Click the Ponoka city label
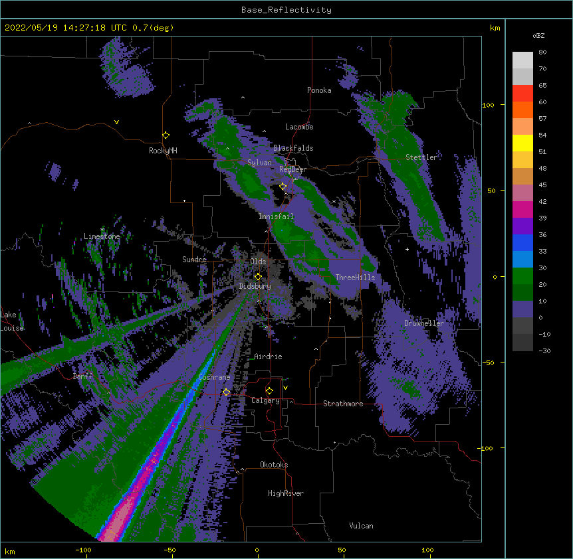The width and height of the screenshot is (573, 559). pyautogui.click(x=319, y=90)
